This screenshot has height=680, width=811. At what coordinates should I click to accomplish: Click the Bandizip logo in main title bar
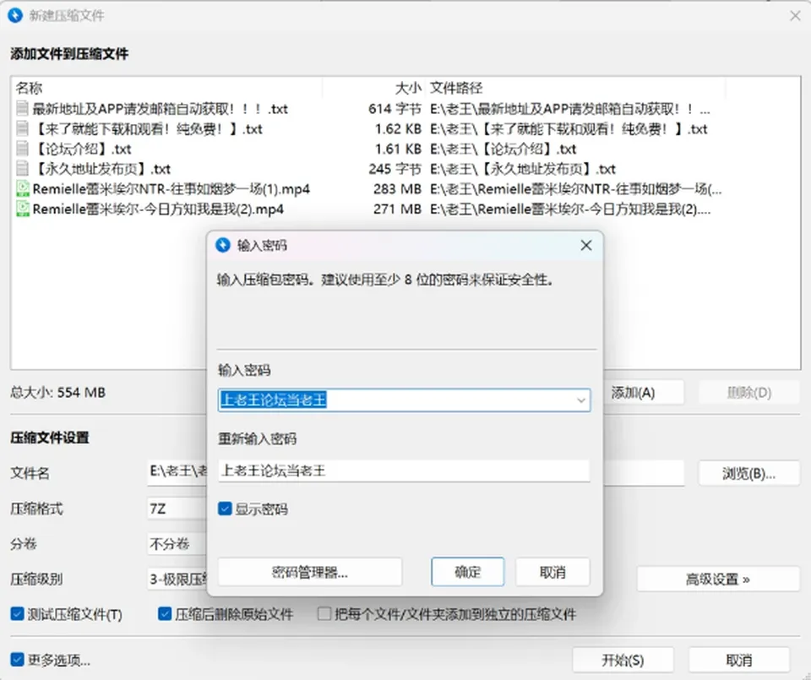(x=15, y=15)
